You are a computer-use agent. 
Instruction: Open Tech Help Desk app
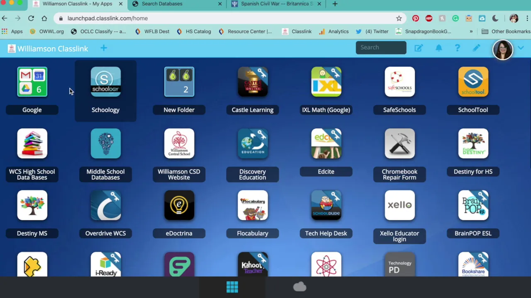pyautogui.click(x=326, y=205)
